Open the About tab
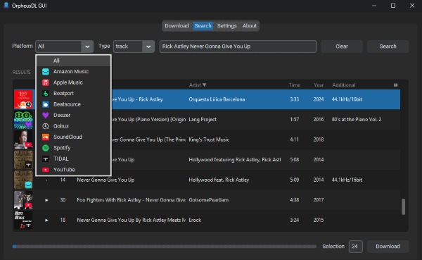422x260 pixels. pos(250,26)
